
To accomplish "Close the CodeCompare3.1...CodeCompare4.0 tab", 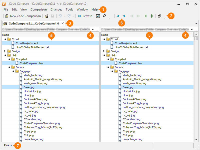I will click(x=63, y=23).
